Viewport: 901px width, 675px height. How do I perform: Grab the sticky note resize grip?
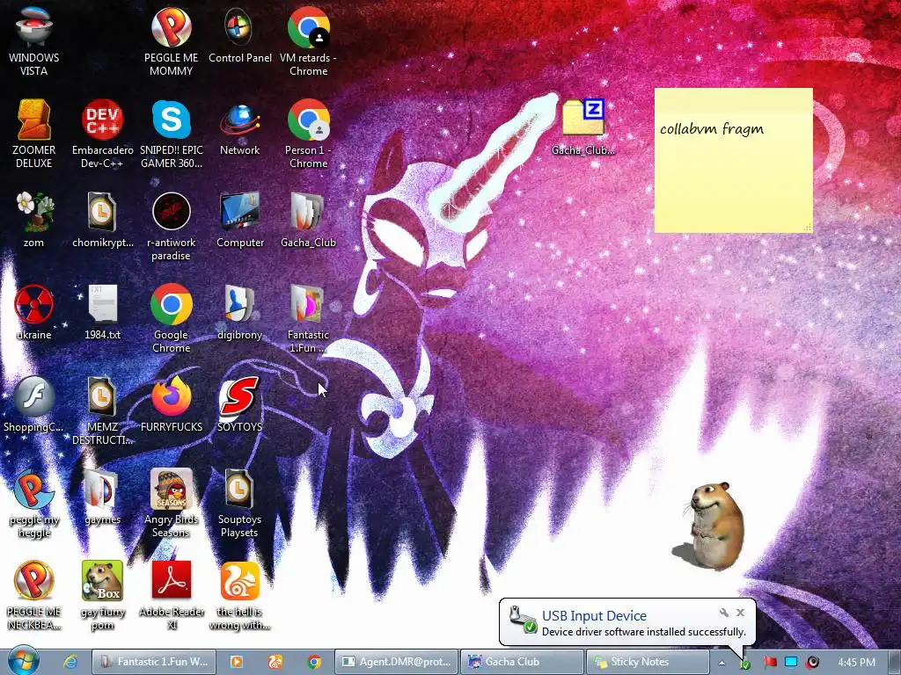[x=808, y=228]
